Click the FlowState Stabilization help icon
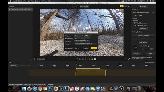This screenshot has width=164, height=92. [x=153, y=13]
